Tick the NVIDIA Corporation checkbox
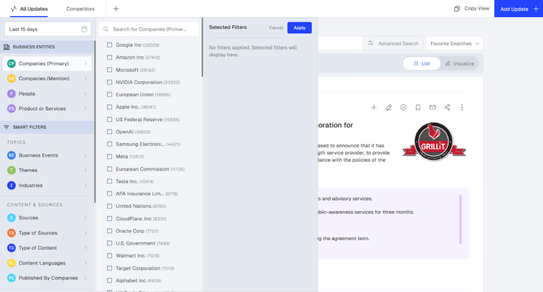Viewport: 543px width, 292px height. tap(110, 82)
